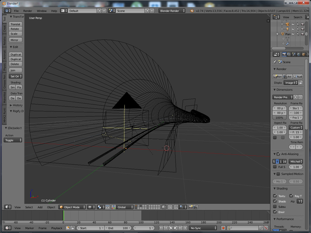Click the 100% resolution percentage slider
This screenshot has width=311, height=233.
coord(279,118)
